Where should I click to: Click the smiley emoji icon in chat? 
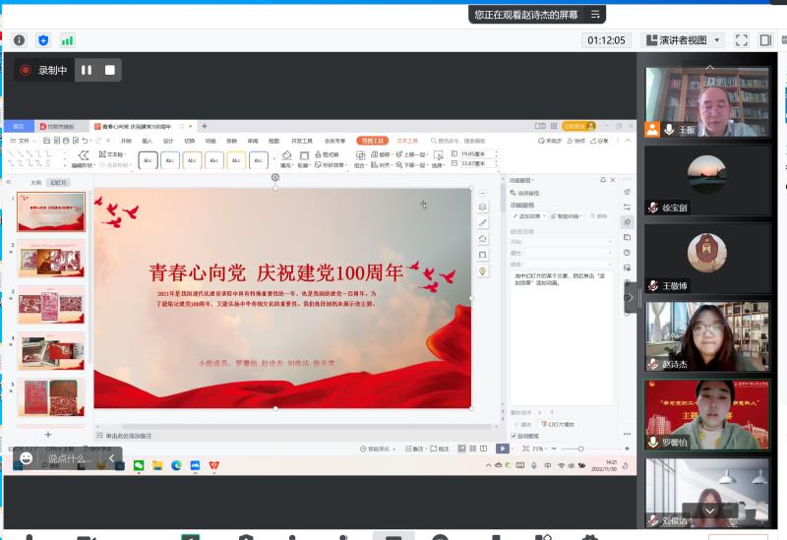pyautogui.click(x=27, y=458)
